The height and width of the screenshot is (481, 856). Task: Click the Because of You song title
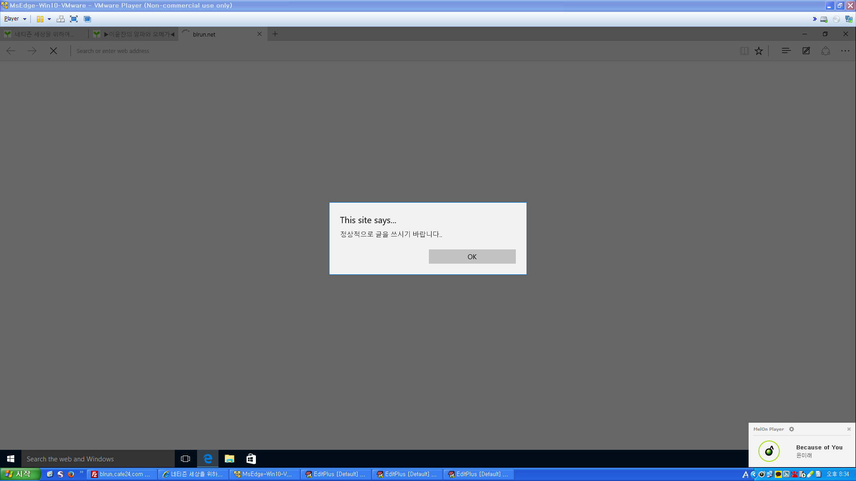819,447
